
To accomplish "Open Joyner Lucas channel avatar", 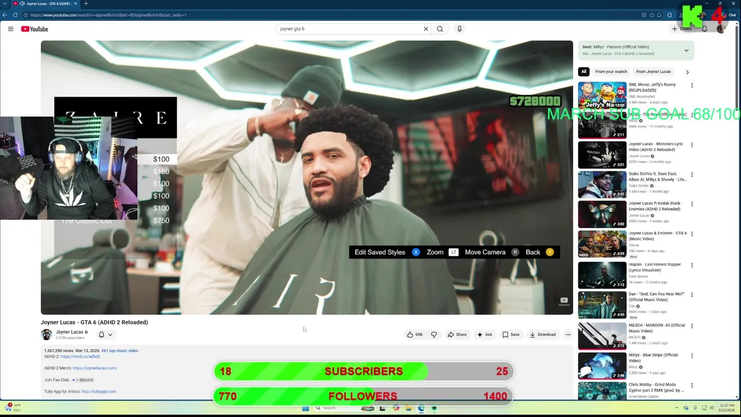I will (x=46, y=334).
